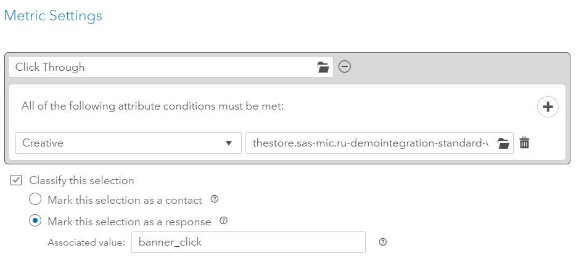This screenshot has height=261, width=576.
Task: Add a new attribute condition with plus icon
Action: [547, 106]
